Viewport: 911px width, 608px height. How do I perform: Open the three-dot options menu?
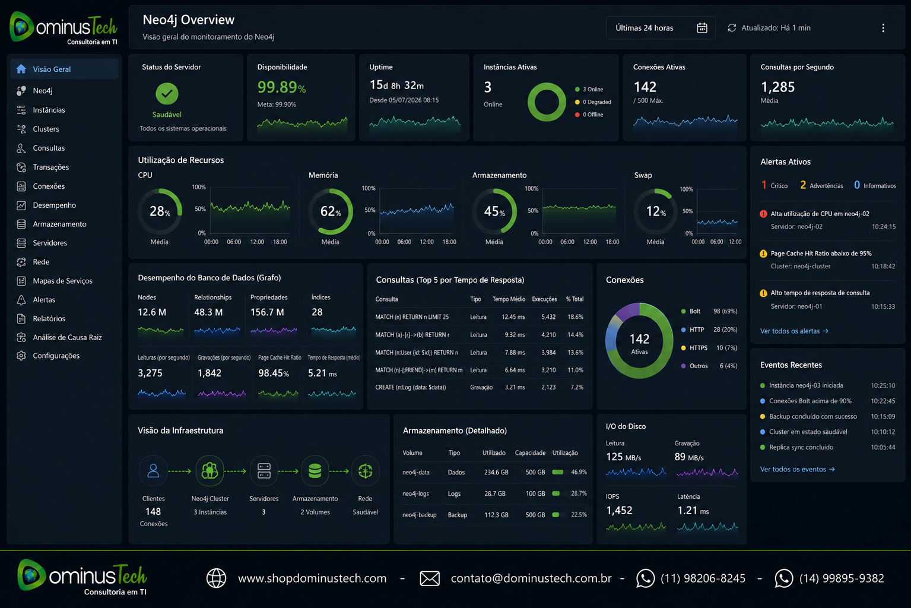(883, 28)
